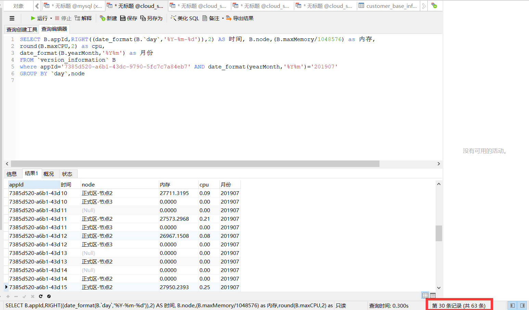This screenshot has height=310, width=529.
Task: Open the hamburger menu in toolbar
Action: click(12, 18)
